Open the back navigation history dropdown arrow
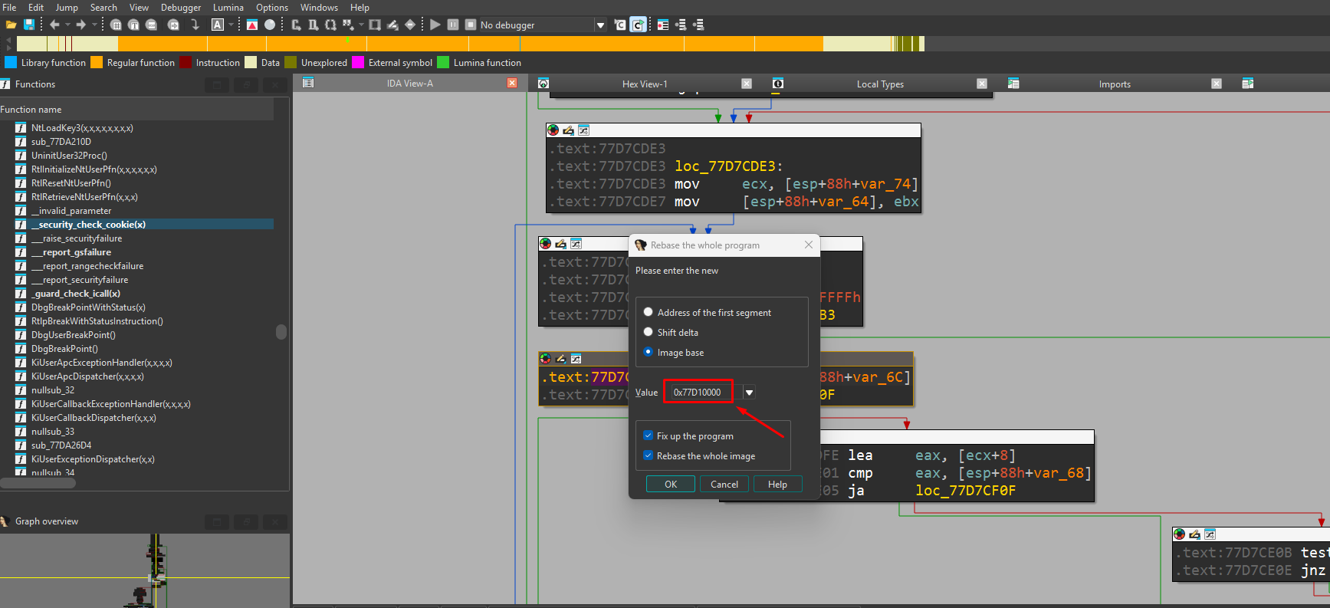The height and width of the screenshot is (608, 1330). (67, 25)
